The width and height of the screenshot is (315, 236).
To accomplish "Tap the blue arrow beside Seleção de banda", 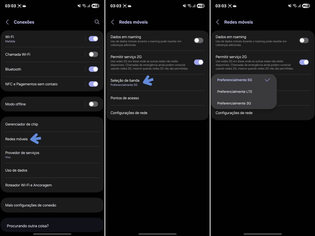I will [148, 81].
